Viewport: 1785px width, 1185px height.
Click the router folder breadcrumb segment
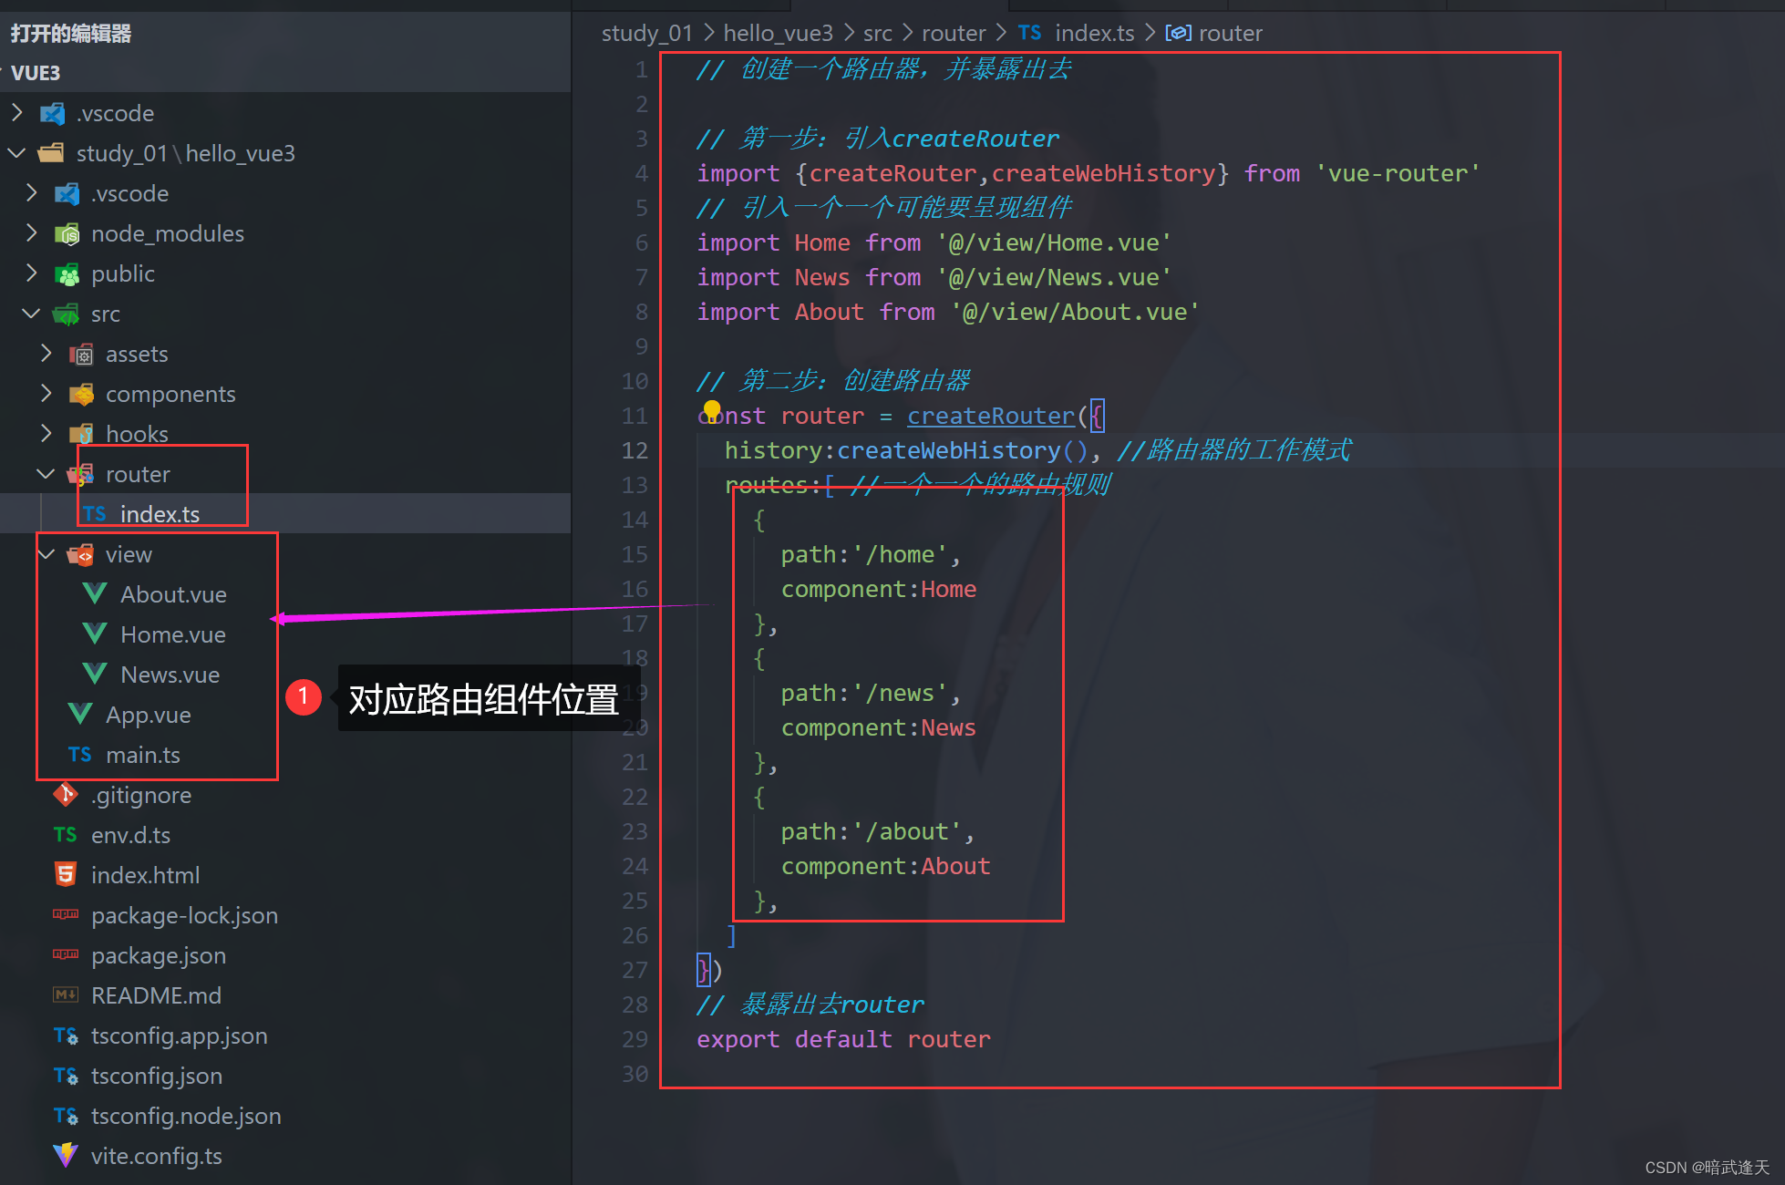pyautogui.click(x=954, y=33)
